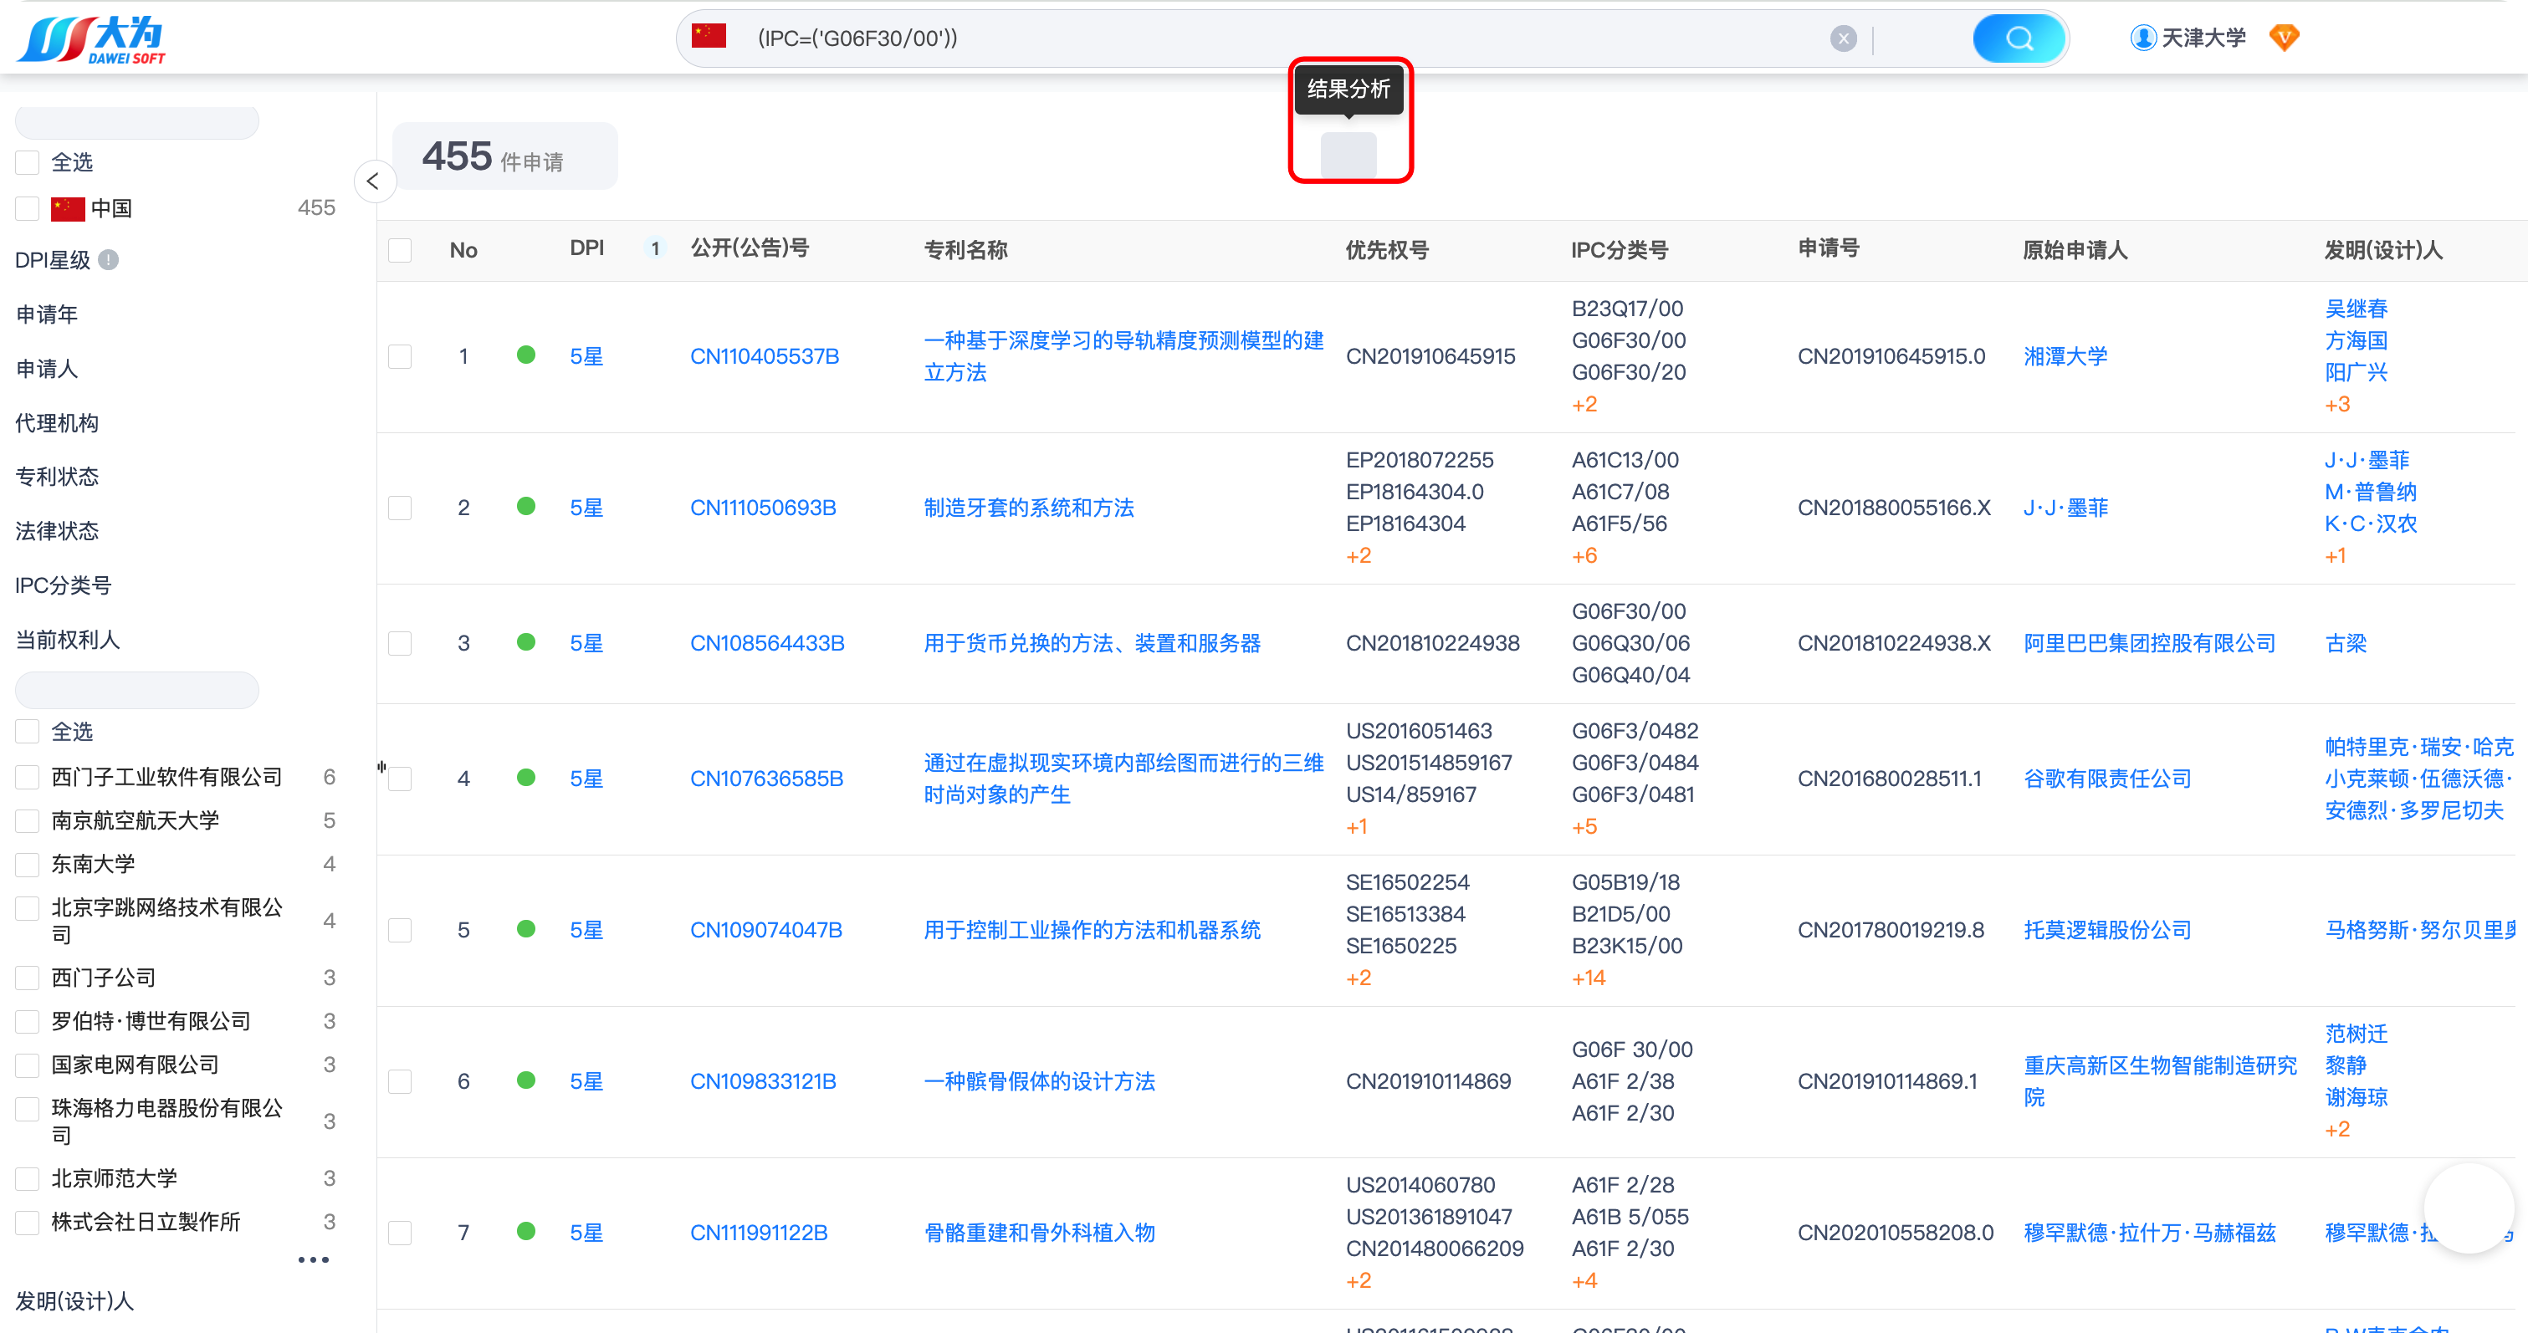Click the DPI column header

[586, 248]
